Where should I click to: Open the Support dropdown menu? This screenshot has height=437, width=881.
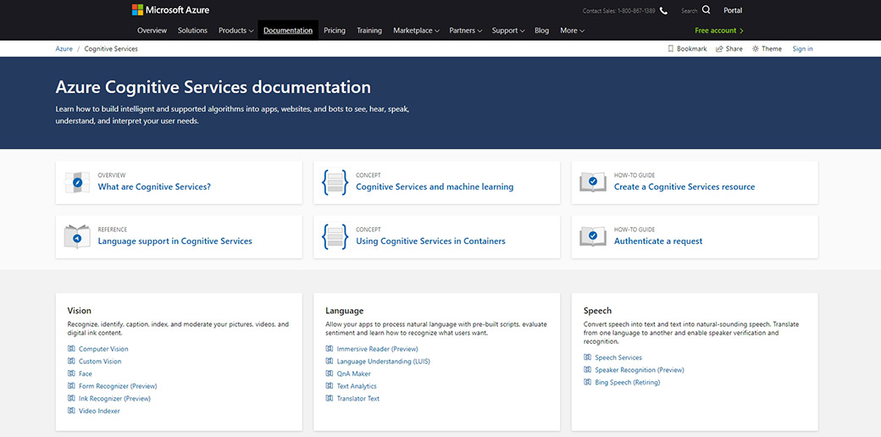tap(508, 30)
